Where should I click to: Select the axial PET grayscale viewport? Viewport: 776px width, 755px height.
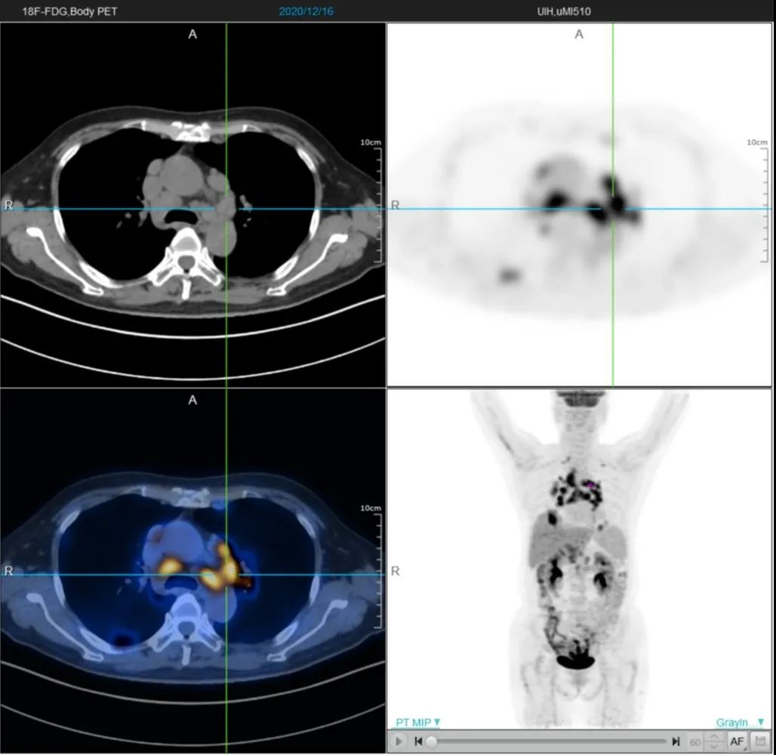pyautogui.click(x=579, y=204)
